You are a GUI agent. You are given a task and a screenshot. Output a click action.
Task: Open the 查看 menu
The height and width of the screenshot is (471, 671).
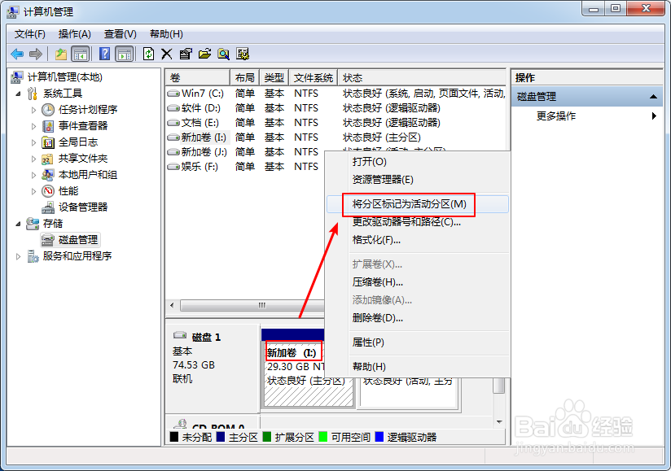click(x=118, y=33)
